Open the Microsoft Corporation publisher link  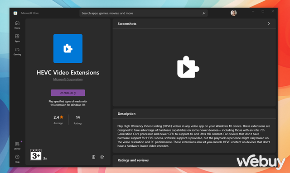click(x=68, y=79)
